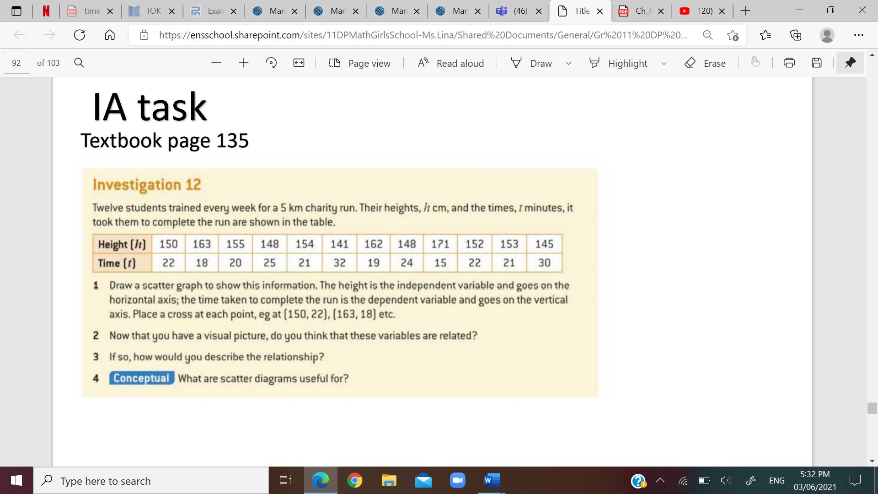Print the PDF document

(789, 63)
